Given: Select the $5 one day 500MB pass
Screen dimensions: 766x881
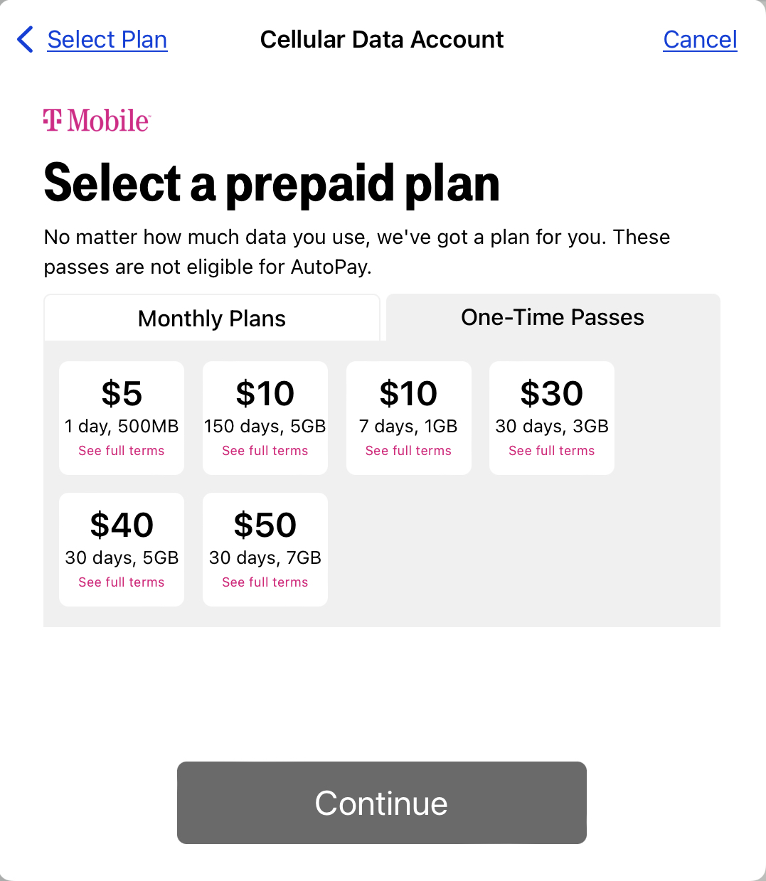Looking at the screenshot, I should coord(122,418).
